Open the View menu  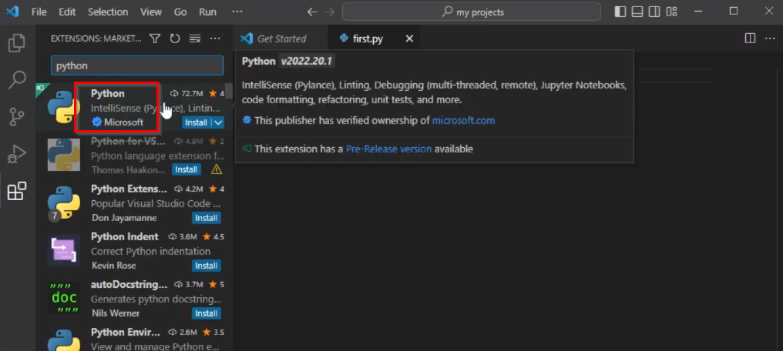pyautogui.click(x=151, y=12)
